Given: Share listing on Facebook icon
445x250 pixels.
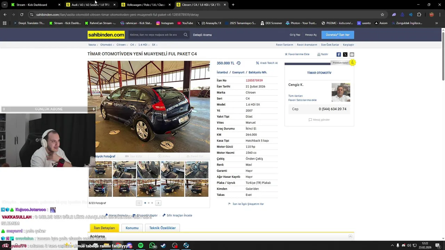Looking at the screenshot, I should 339,55.
